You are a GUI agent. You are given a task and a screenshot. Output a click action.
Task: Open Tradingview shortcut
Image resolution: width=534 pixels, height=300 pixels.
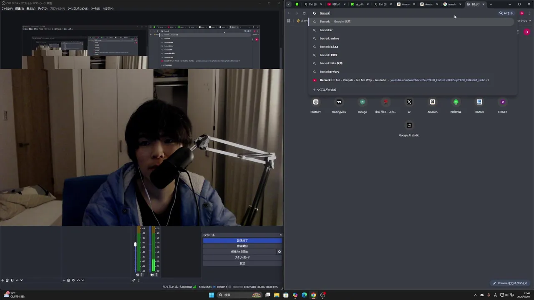(x=339, y=105)
